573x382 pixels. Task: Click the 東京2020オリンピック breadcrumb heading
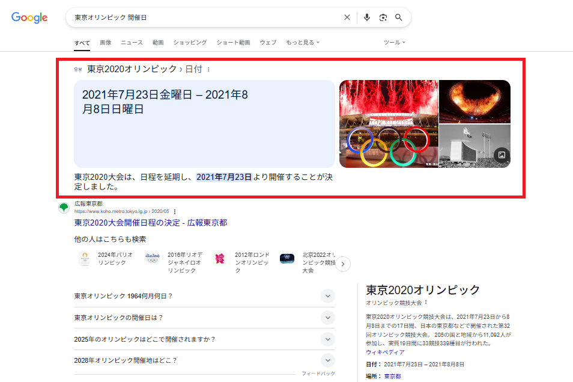tap(132, 69)
